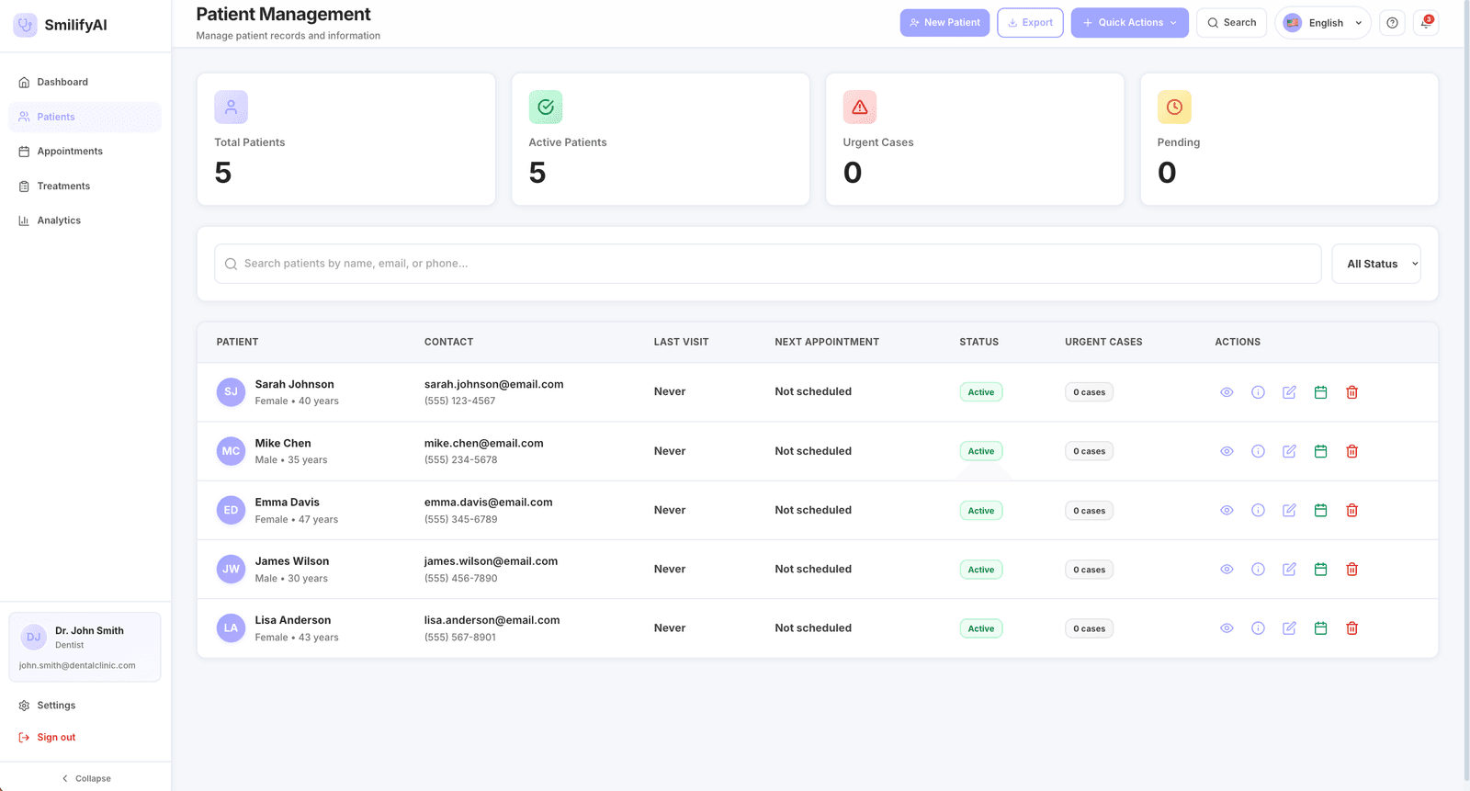Expand the Quick Actions dropdown

coord(1129,23)
